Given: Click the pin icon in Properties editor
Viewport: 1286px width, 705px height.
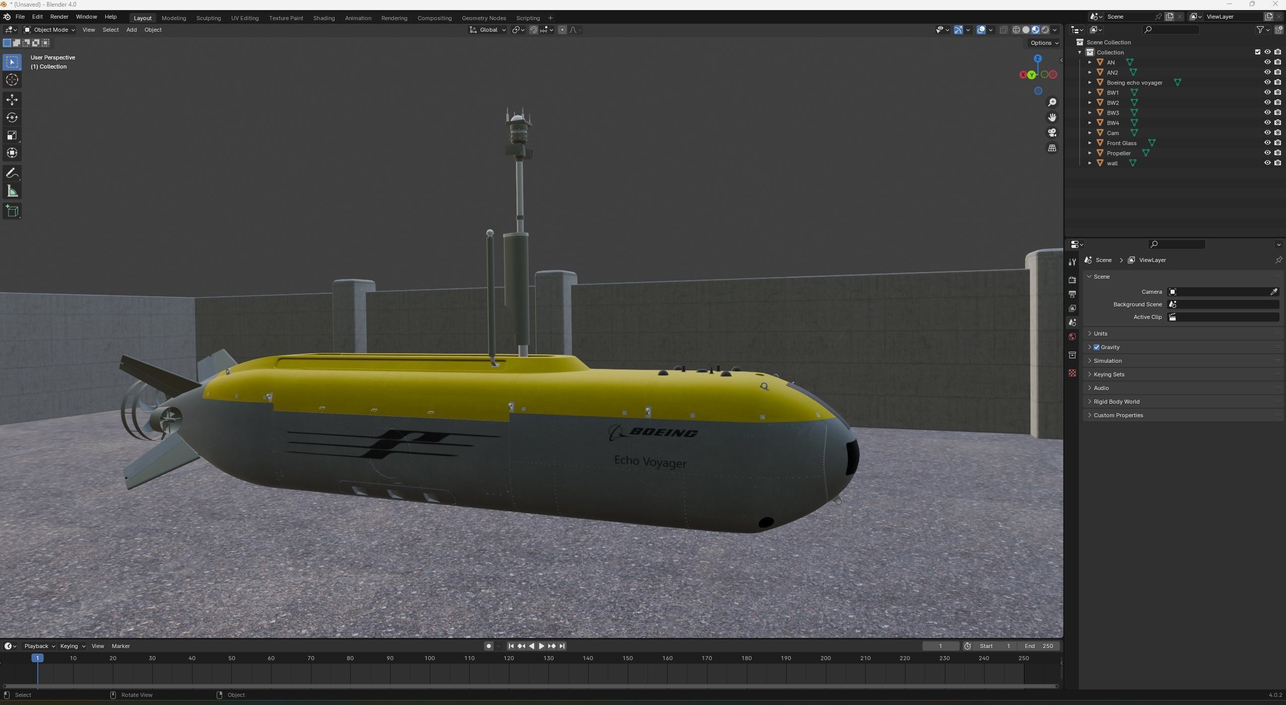Looking at the screenshot, I should 1278,260.
